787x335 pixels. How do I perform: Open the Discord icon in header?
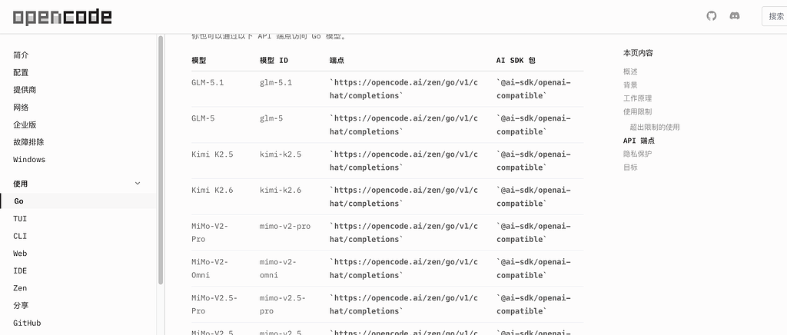[x=734, y=16]
